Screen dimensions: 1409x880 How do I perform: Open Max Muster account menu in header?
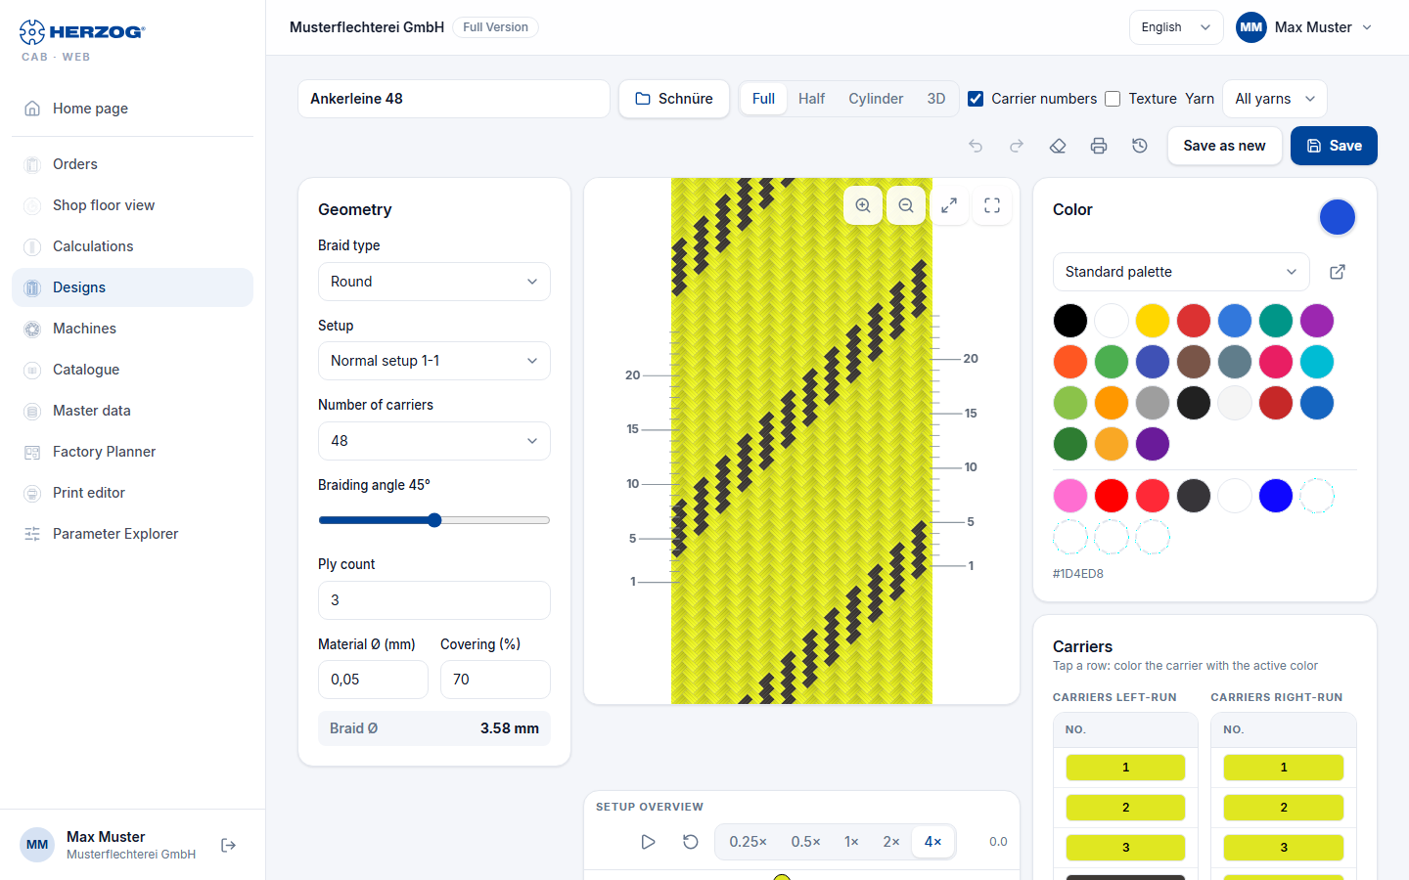(x=1305, y=27)
